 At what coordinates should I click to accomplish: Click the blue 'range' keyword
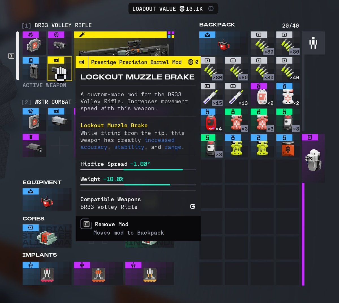tap(173, 147)
